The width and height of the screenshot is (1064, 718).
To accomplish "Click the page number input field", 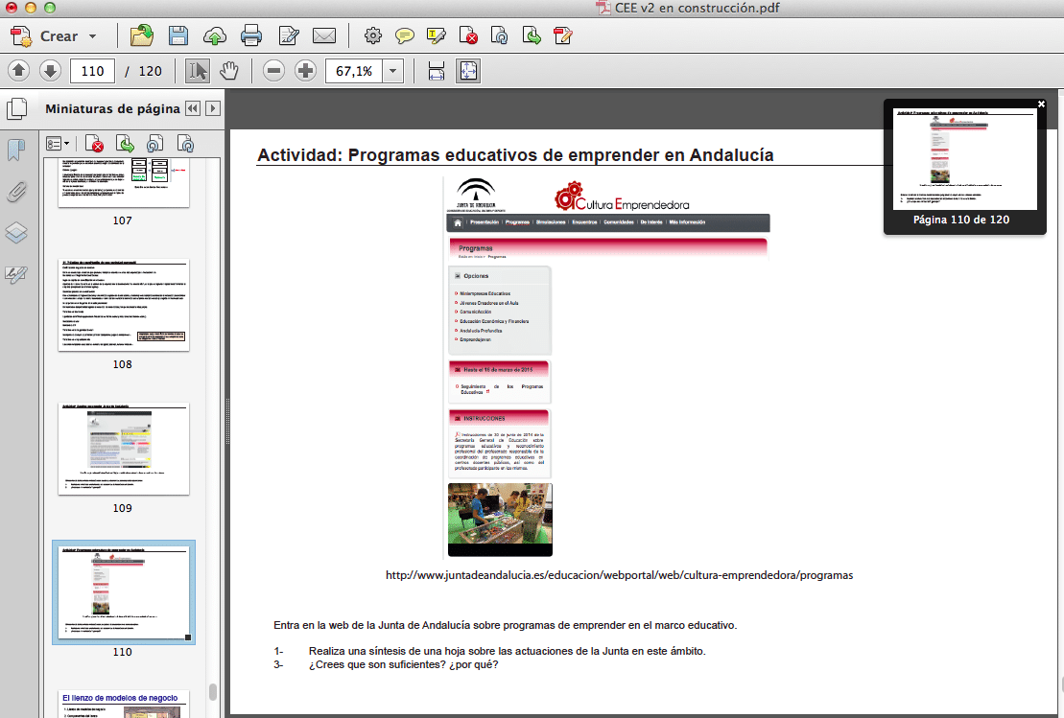I will 93,71.
